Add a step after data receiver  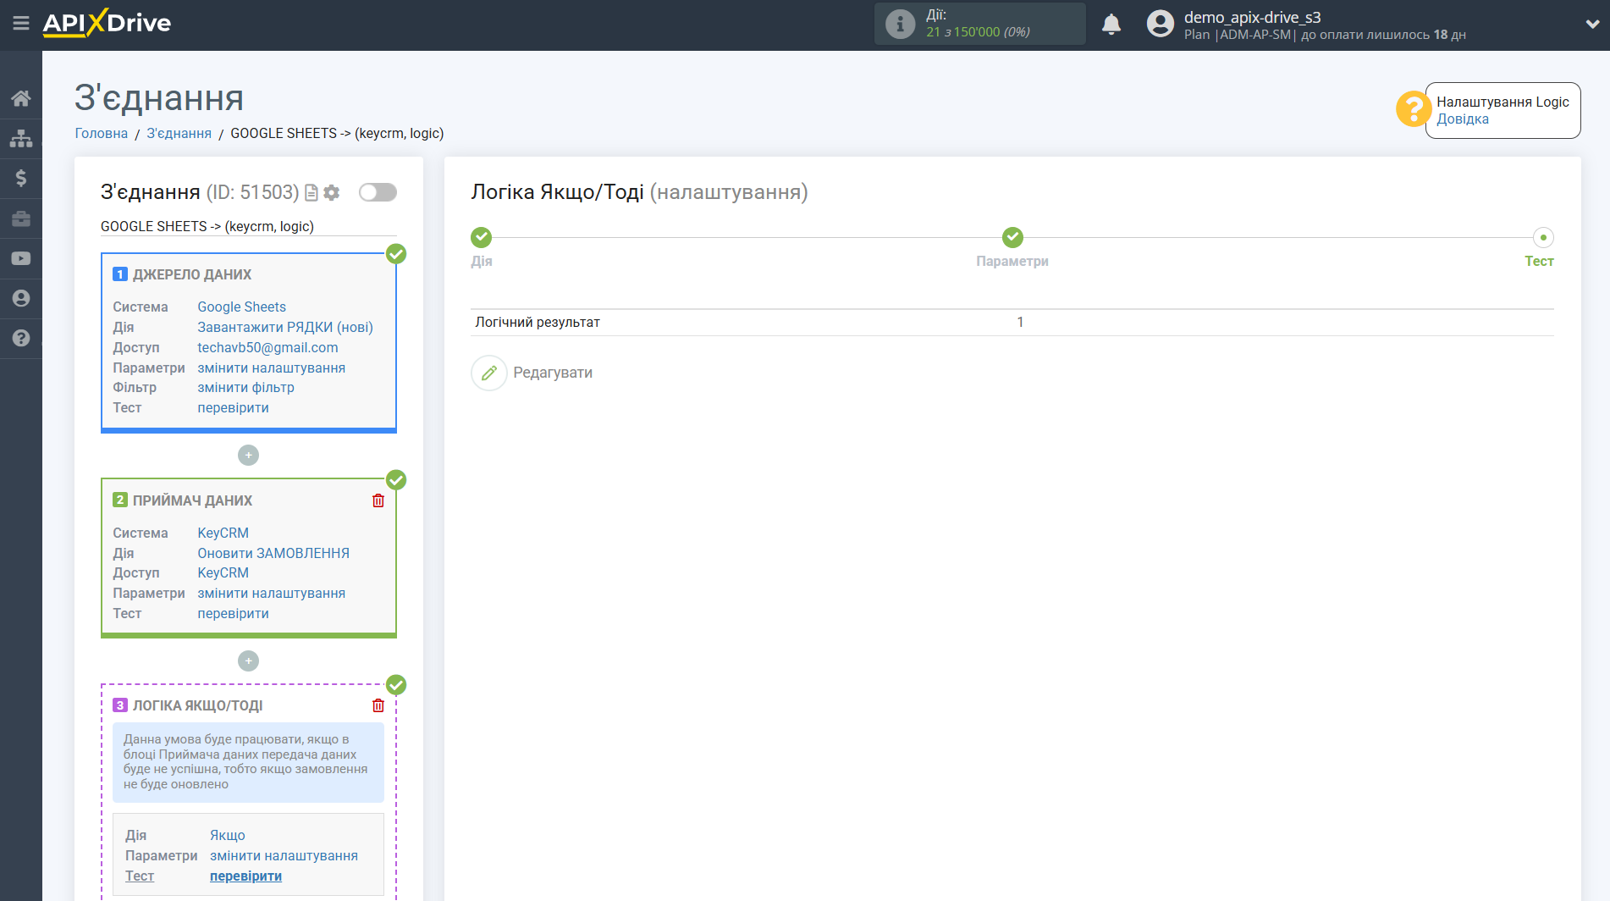[248, 661]
